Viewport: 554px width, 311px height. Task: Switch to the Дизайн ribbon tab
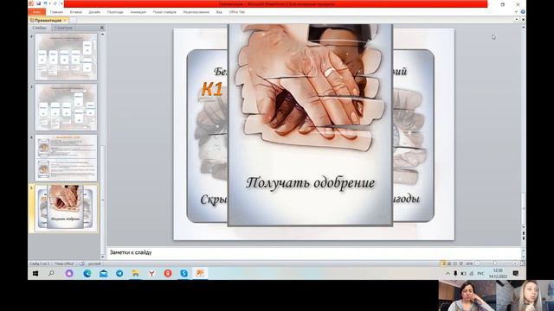[x=94, y=12]
